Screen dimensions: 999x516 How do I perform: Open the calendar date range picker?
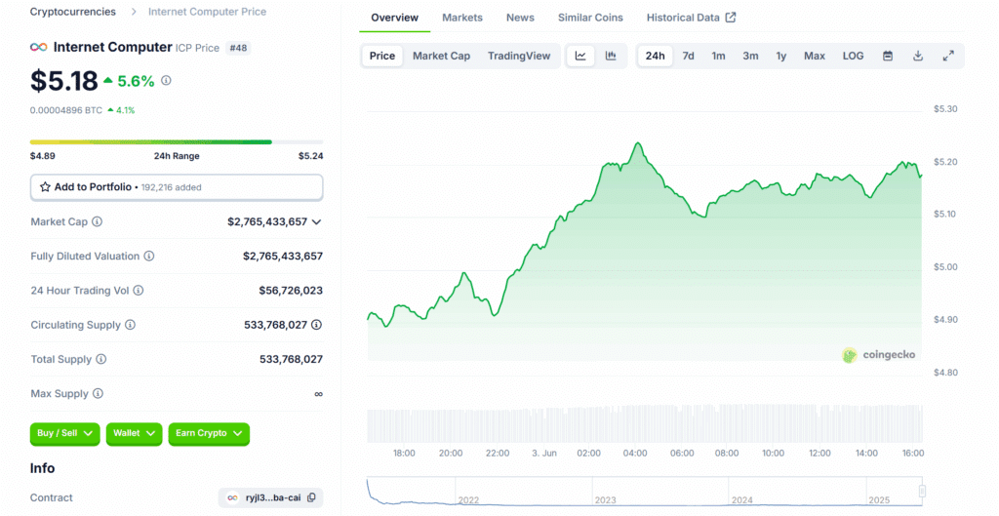pyautogui.click(x=888, y=56)
